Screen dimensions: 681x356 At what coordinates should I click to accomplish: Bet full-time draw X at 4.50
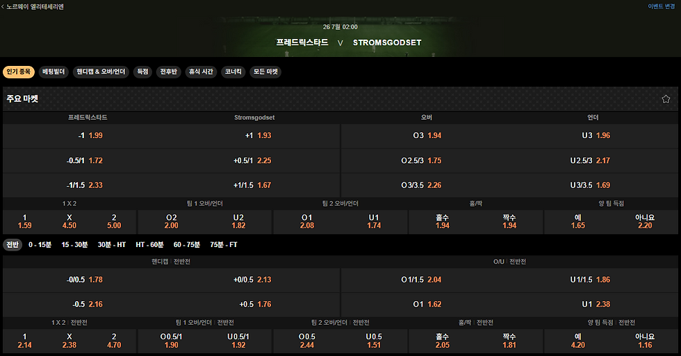click(69, 221)
